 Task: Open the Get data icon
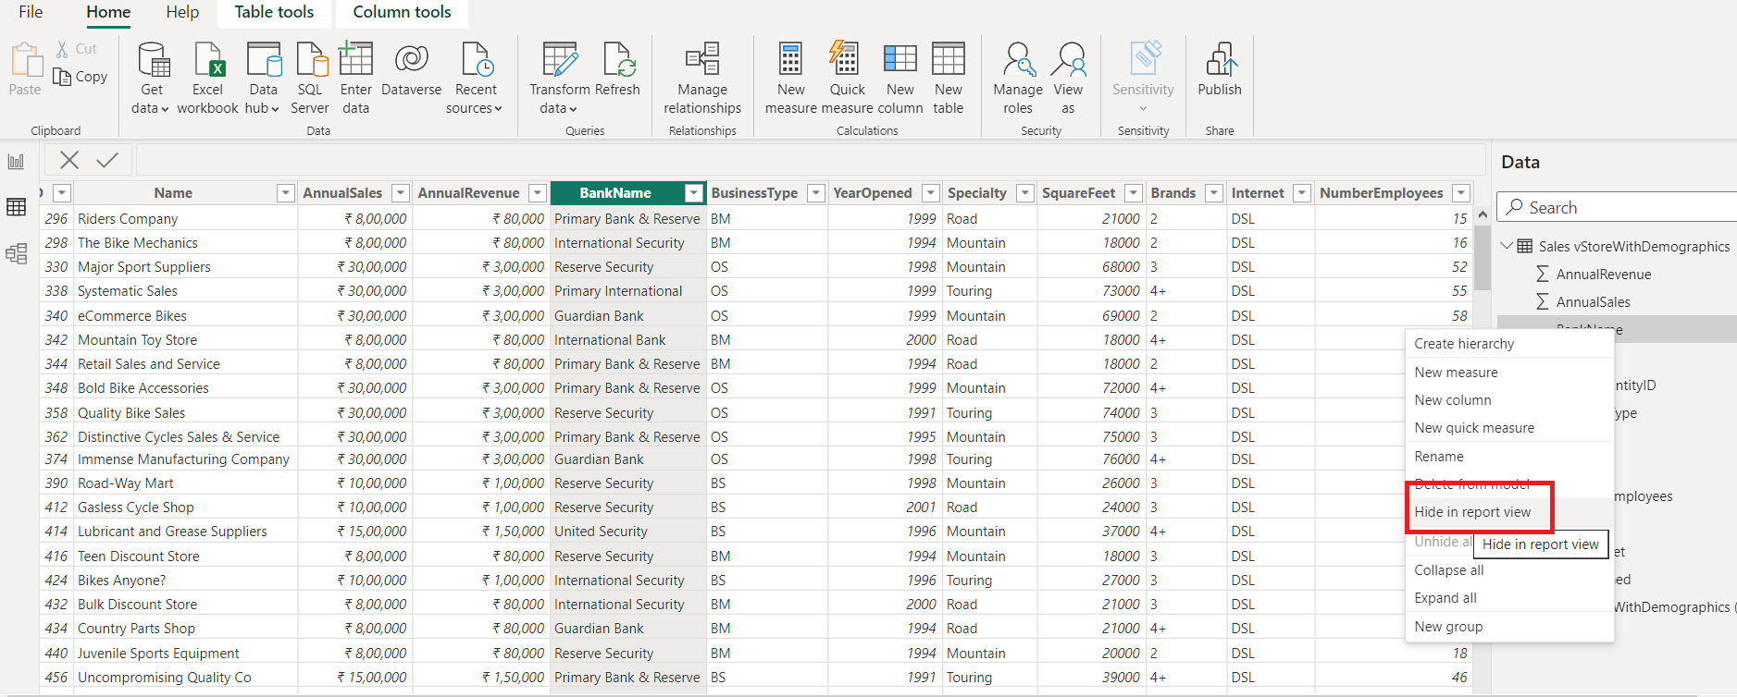[x=154, y=59]
